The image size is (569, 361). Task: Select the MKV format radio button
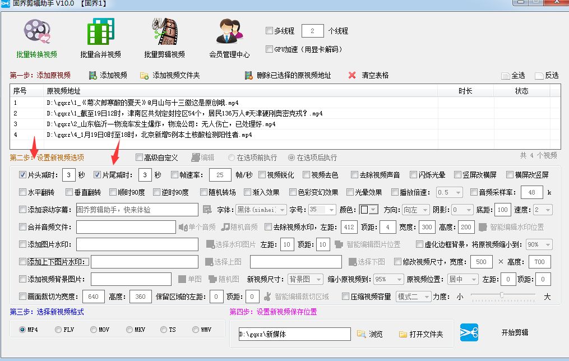129,330
